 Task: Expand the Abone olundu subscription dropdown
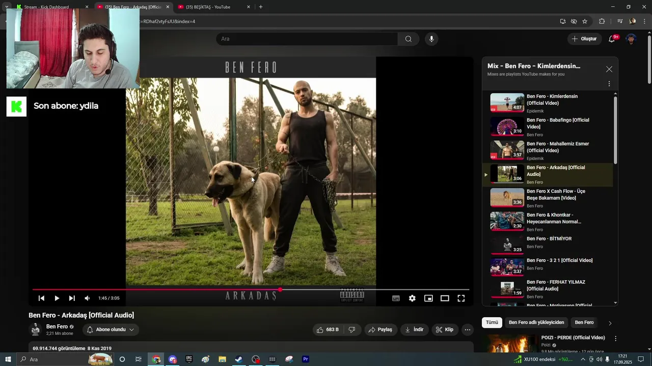click(x=111, y=329)
